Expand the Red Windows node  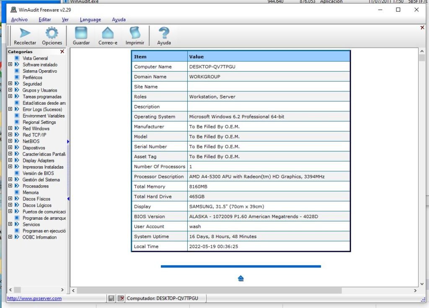pos(10,128)
